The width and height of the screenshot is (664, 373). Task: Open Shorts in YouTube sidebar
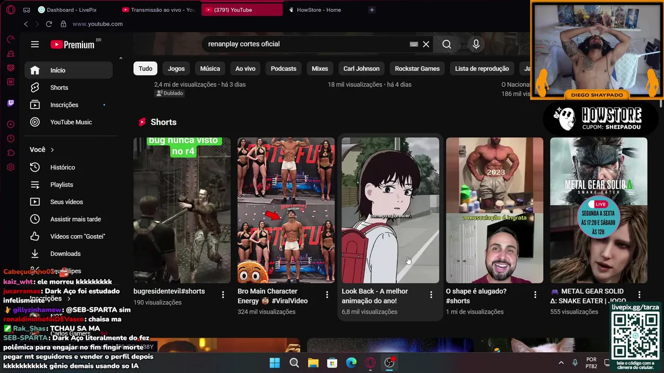pos(68,88)
